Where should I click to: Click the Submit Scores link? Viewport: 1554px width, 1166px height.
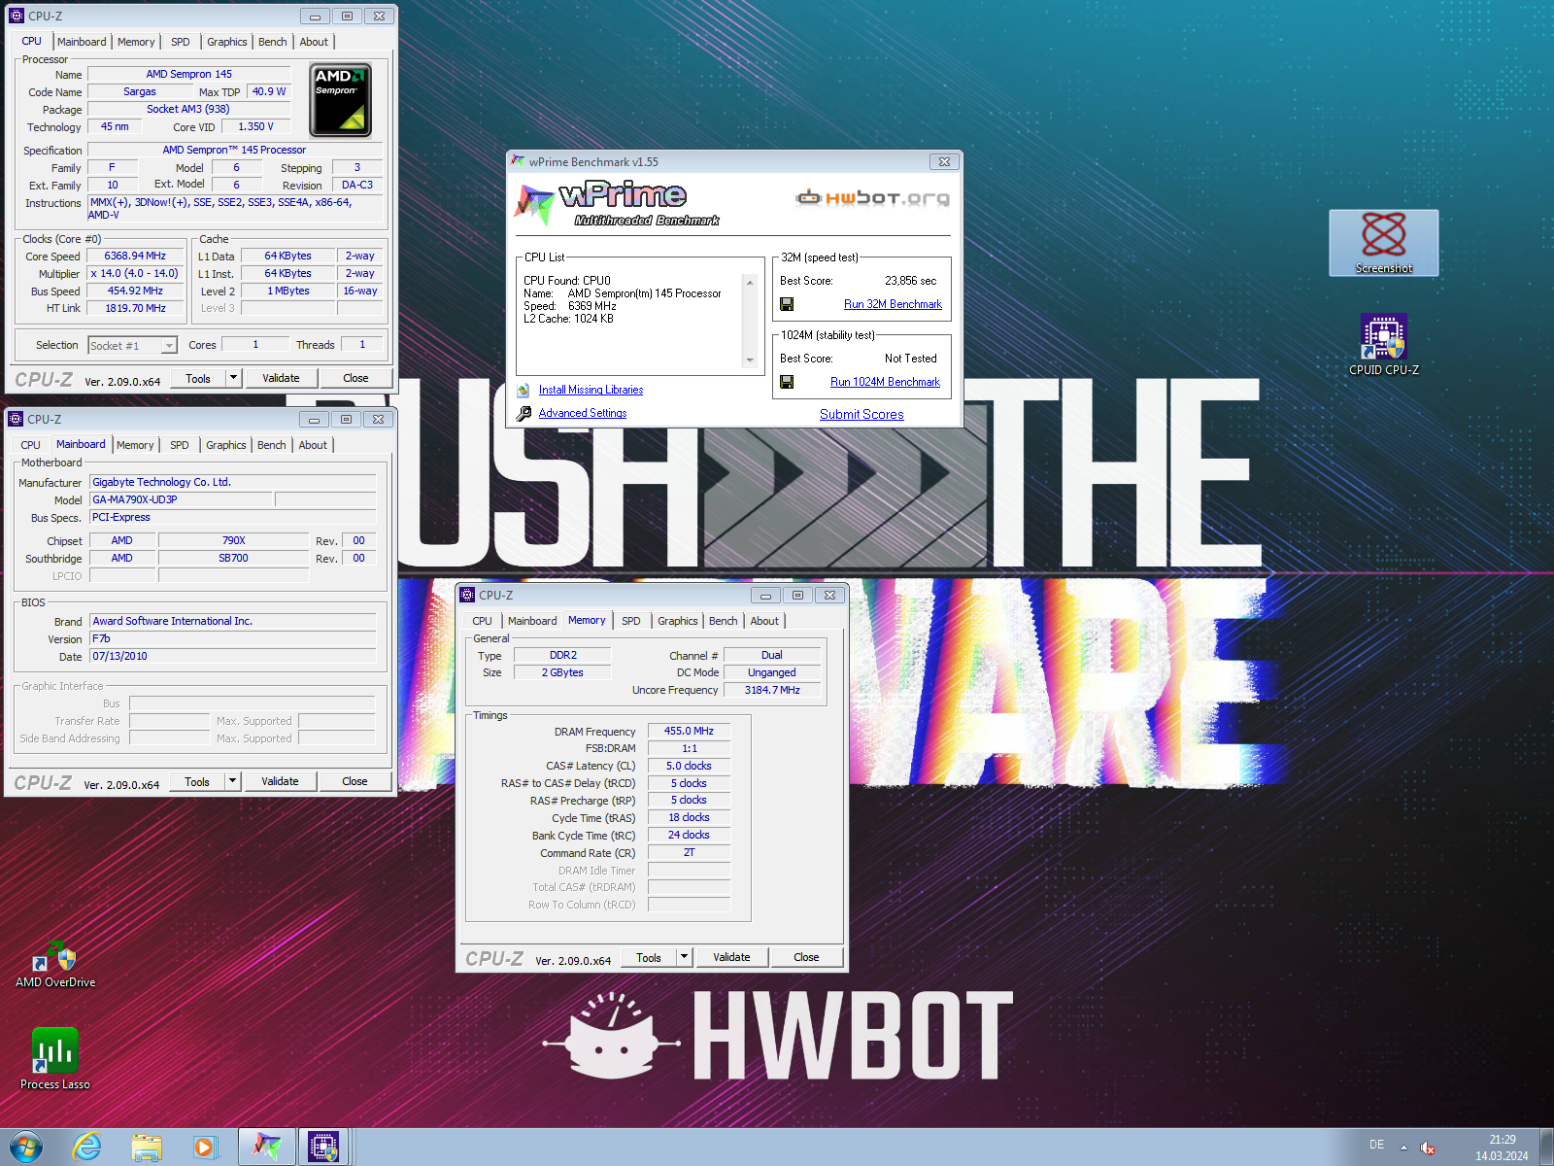click(861, 414)
